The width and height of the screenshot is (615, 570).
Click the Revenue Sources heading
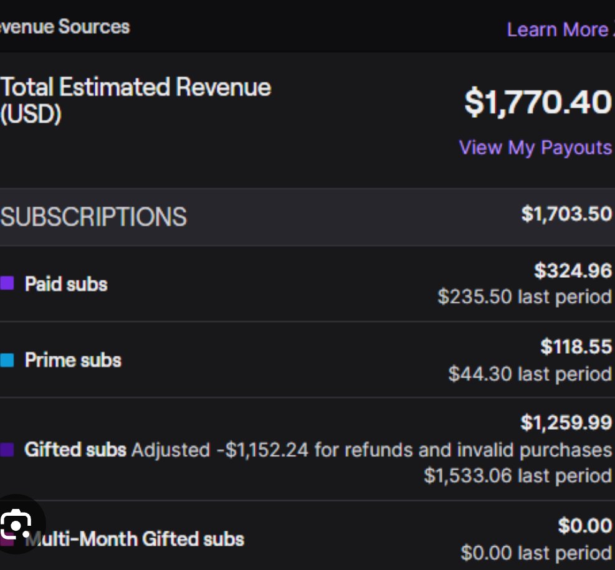point(65,27)
